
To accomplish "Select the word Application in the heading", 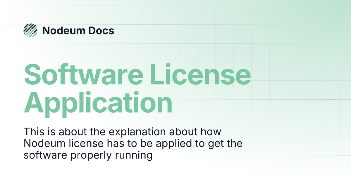I will click(98, 103).
